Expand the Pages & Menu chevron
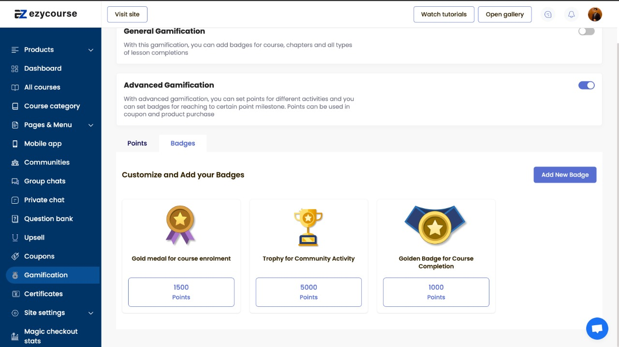Viewport: 619px width, 347px height. pyautogui.click(x=91, y=125)
